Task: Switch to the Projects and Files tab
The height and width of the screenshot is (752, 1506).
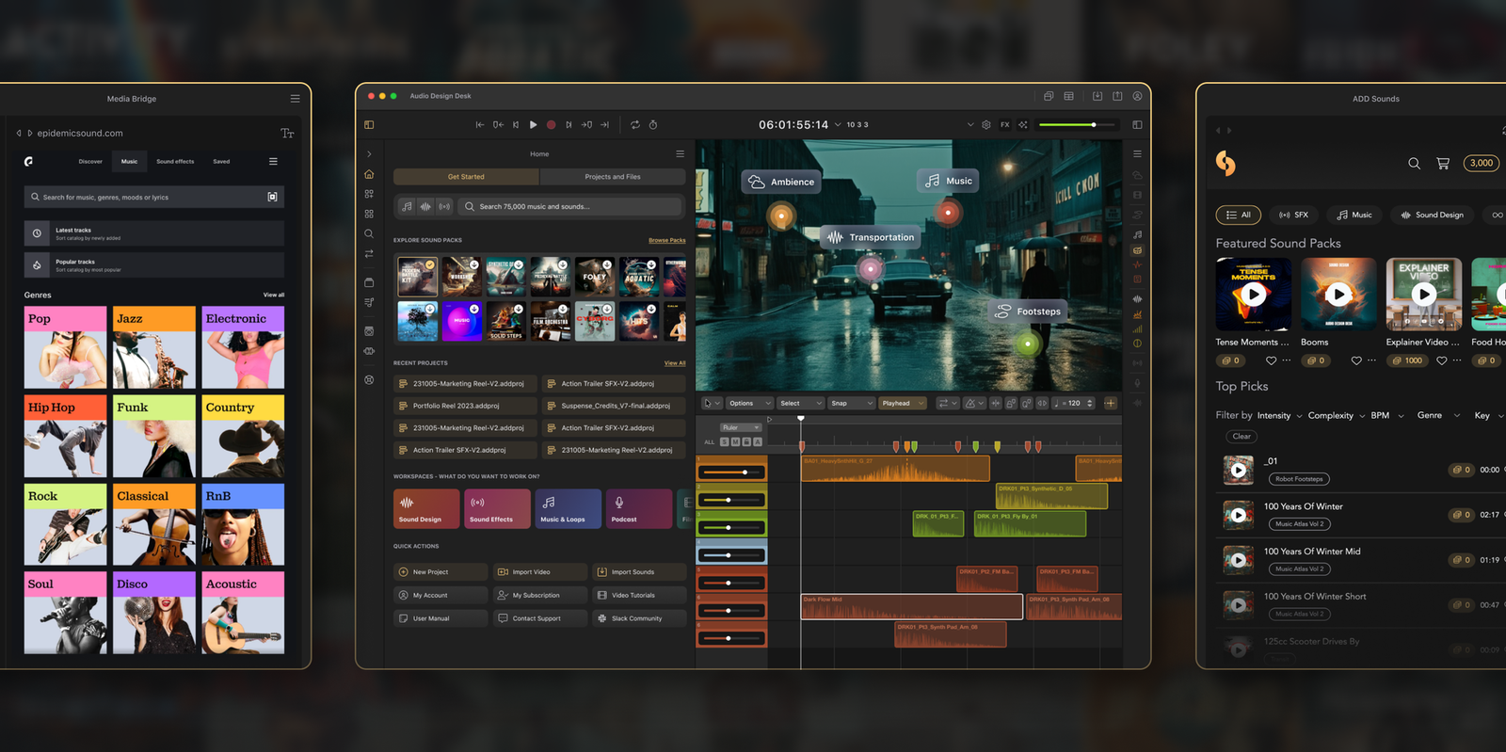Action: (613, 177)
